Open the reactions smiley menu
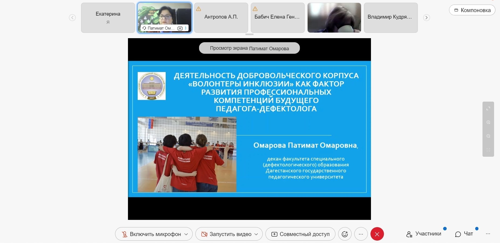 coord(345,234)
